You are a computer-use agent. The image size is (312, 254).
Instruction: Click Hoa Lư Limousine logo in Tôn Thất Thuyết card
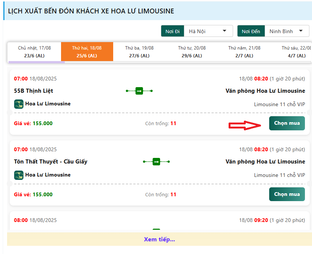point(19,175)
